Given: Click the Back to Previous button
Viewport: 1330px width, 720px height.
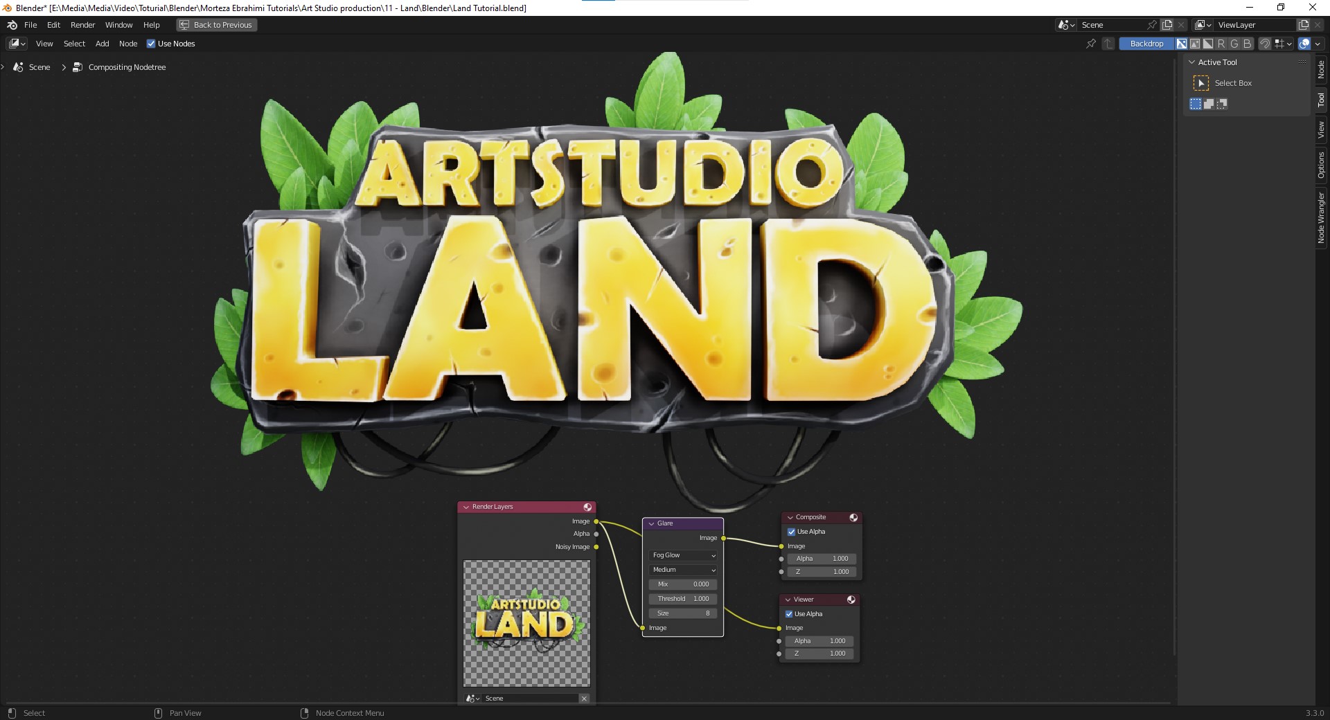Looking at the screenshot, I should pos(216,25).
